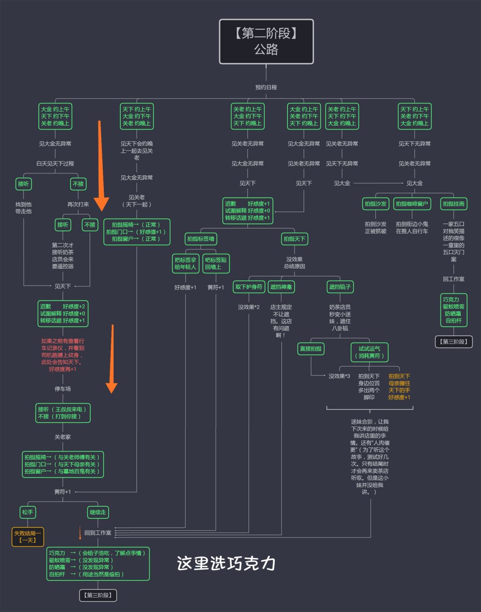Select the box starting 大金 约上午, 天下 约下午
Image resolution: width=481 pixels, height=612 pixels.
pyautogui.click(x=55, y=116)
